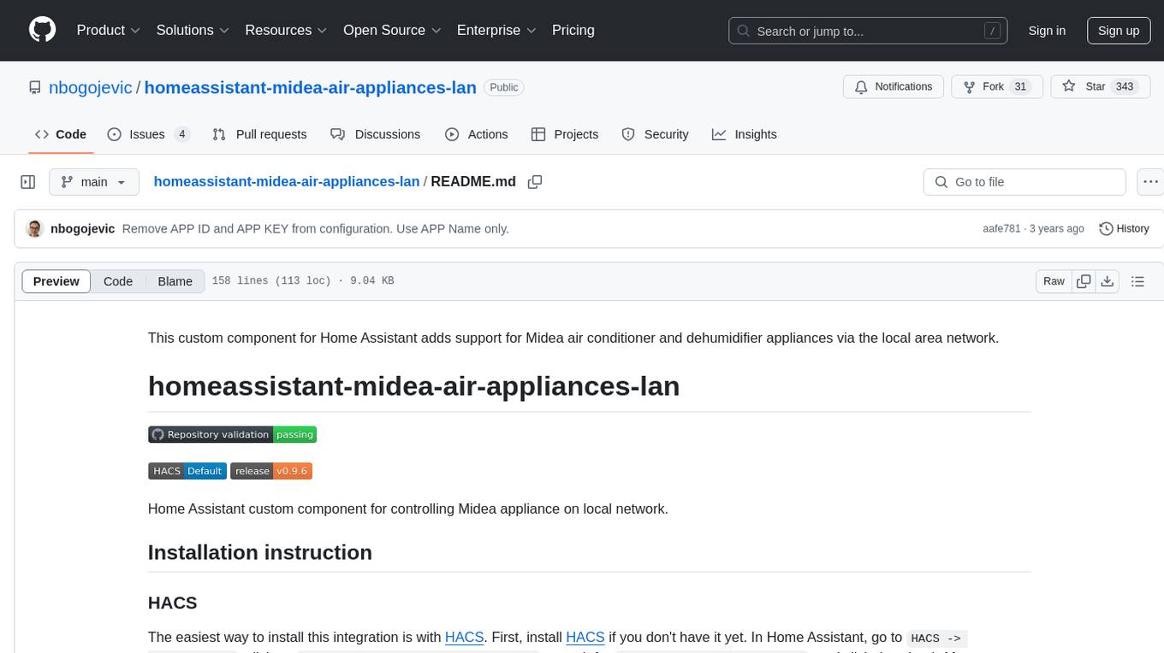This screenshot has width=1164, height=653.
Task: Focus the Search or jump to field
Action: pyautogui.click(x=870, y=31)
